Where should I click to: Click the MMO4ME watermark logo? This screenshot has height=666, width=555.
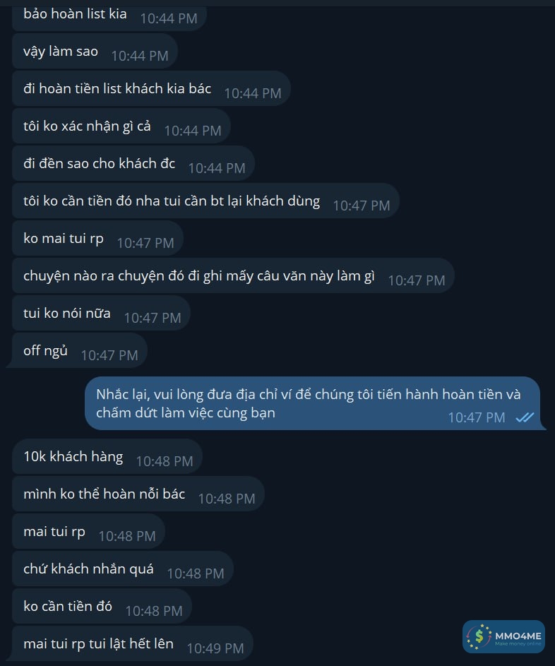click(x=503, y=636)
